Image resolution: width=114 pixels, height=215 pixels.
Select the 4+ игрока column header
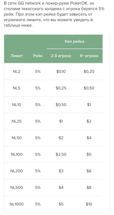click(89, 56)
